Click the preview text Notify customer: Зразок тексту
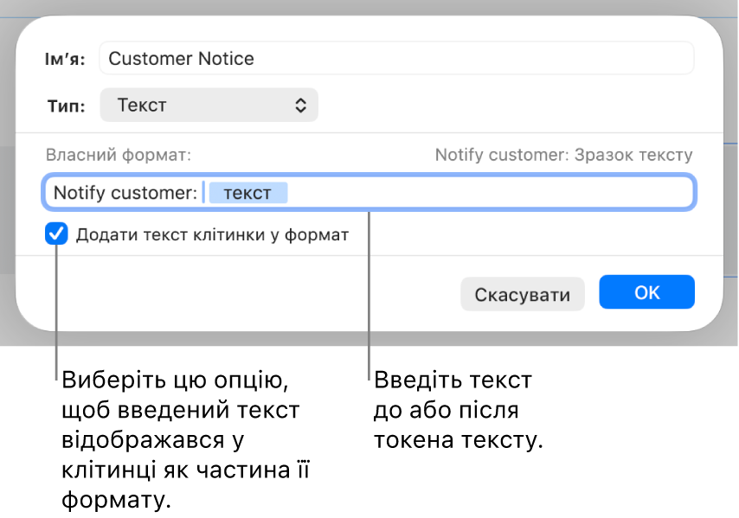 click(563, 155)
